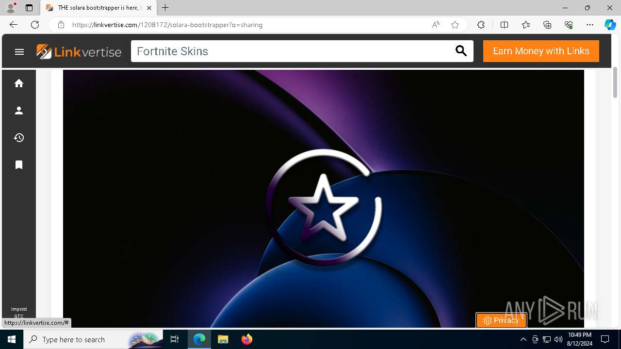Image resolution: width=621 pixels, height=349 pixels.
Task: Open tab actions menu
Action: coord(29,8)
